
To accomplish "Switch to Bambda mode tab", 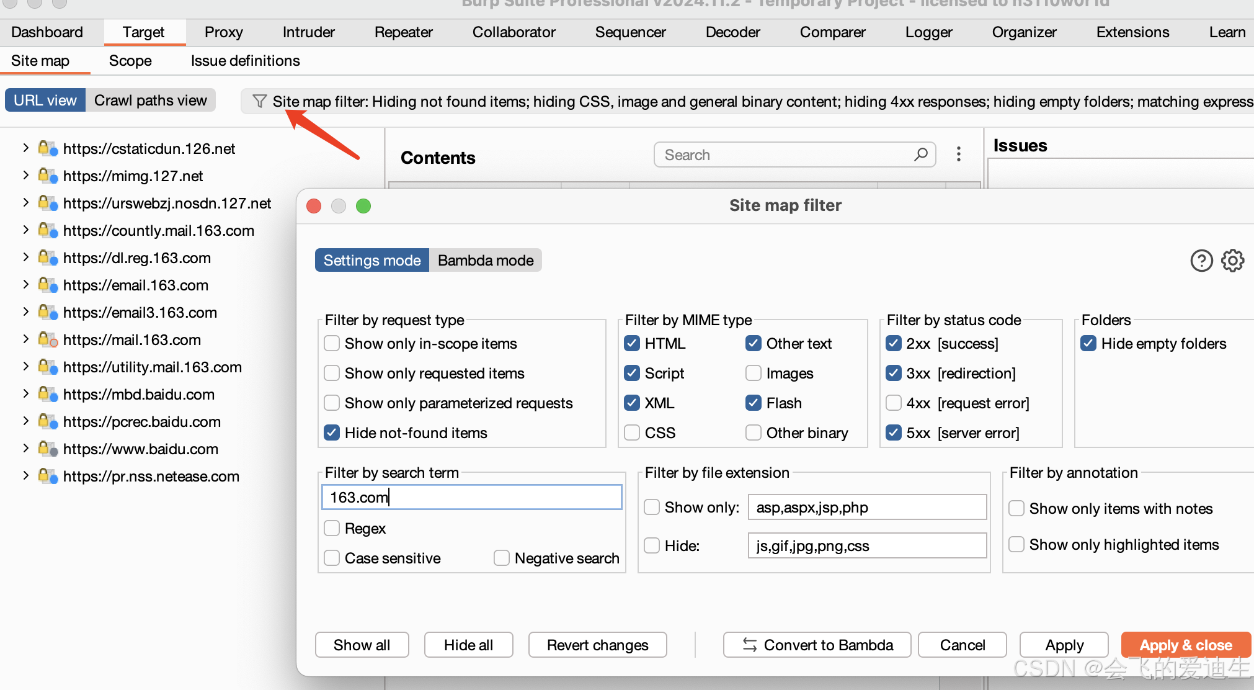I will (486, 261).
